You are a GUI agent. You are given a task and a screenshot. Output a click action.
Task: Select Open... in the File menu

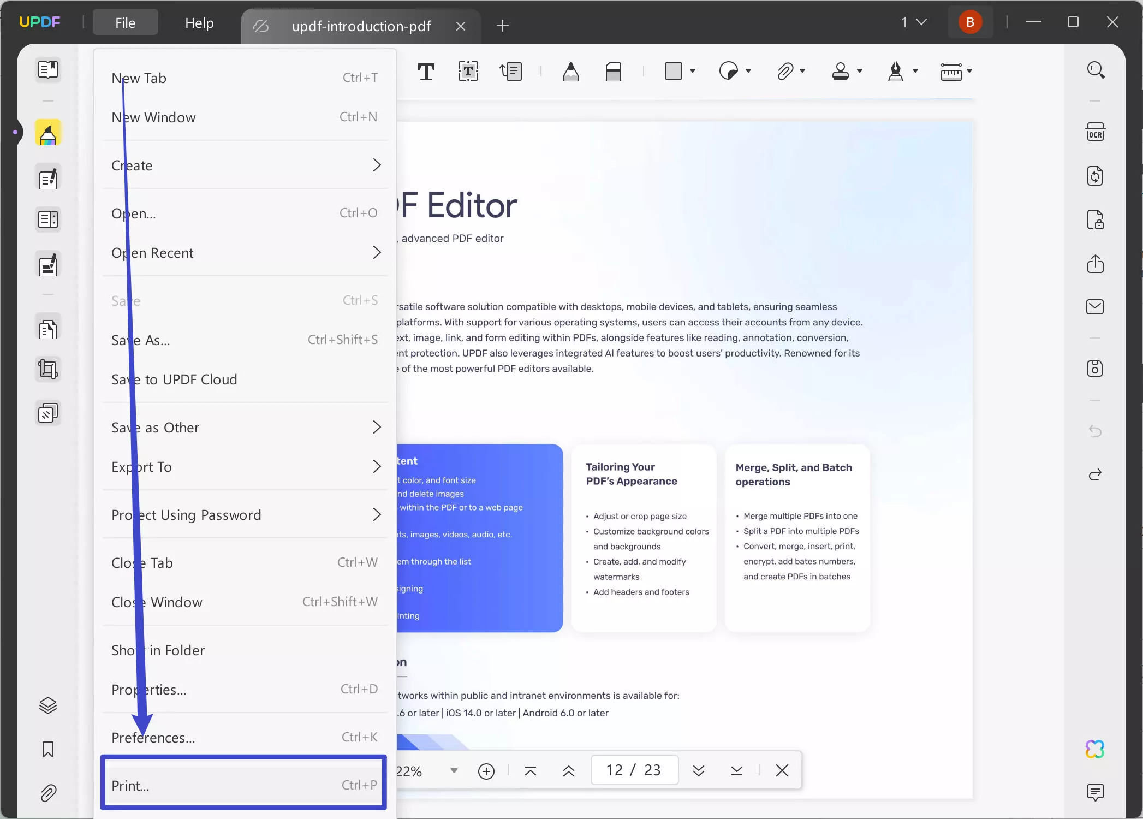pyautogui.click(x=245, y=213)
